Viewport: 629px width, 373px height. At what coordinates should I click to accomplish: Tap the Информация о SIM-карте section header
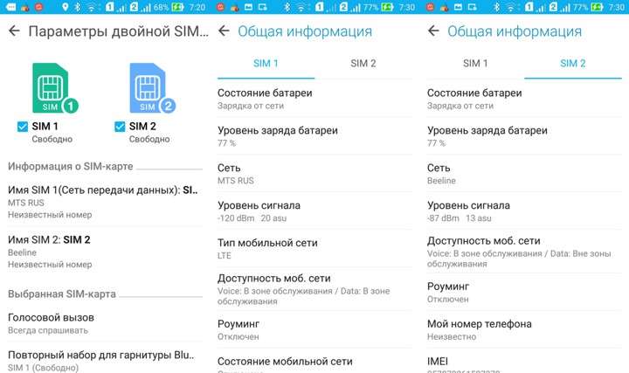click(71, 166)
